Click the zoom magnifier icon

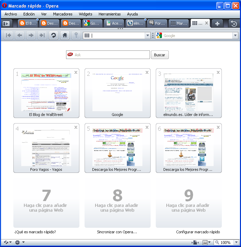point(217,242)
